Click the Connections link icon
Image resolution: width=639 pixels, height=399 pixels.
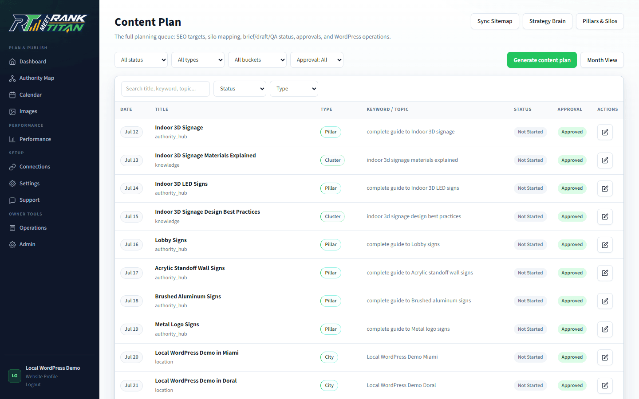[x=12, y=167]
